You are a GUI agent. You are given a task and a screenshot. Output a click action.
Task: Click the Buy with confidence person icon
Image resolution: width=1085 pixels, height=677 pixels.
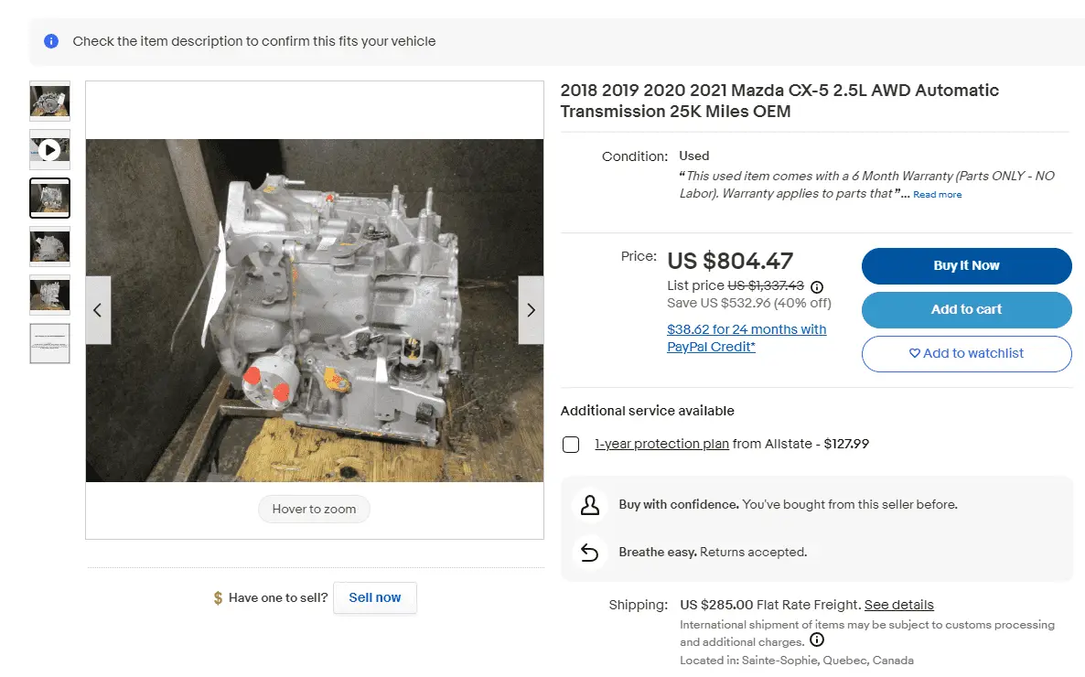click(590, 505)
